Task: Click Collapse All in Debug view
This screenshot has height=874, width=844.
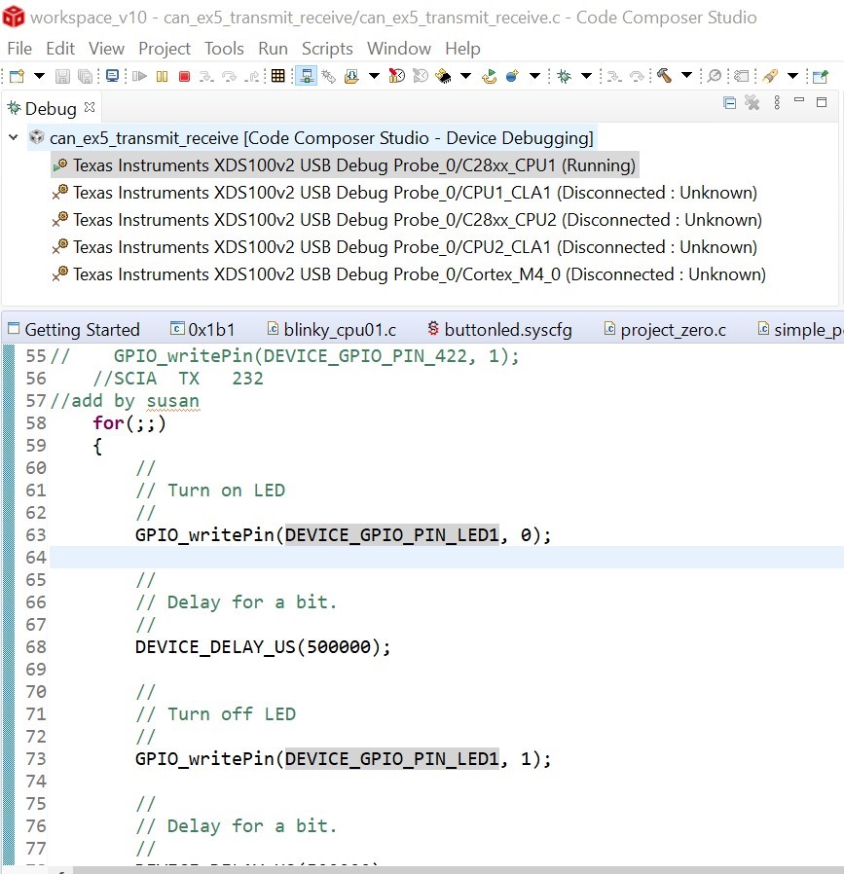Action: pyautogui.click(x=730, y=102)
